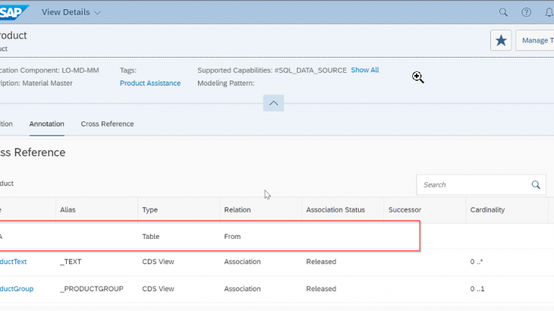Click the 0..* cardinality value

(x=477, y=262)
